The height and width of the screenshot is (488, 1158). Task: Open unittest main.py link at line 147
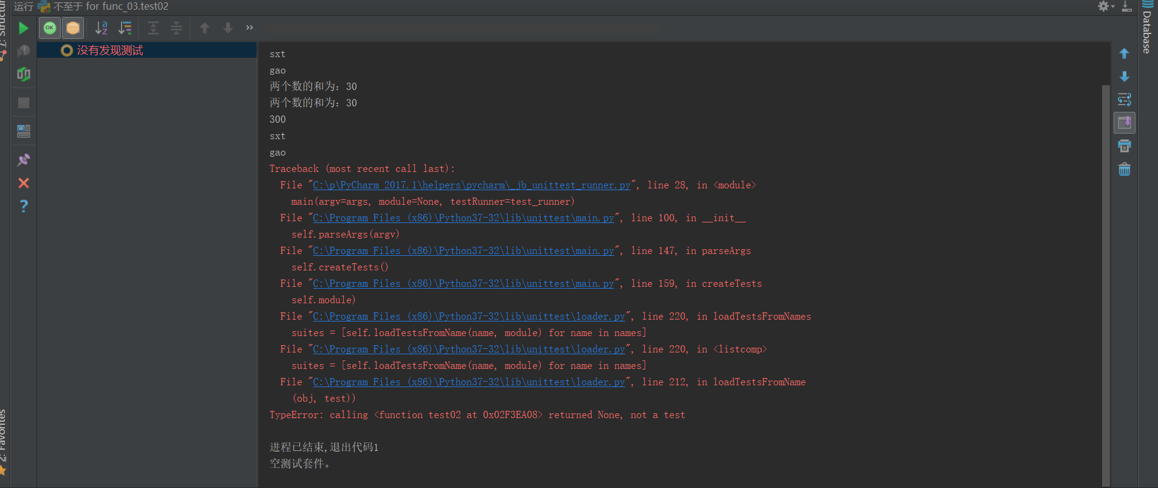click(463, 251)
